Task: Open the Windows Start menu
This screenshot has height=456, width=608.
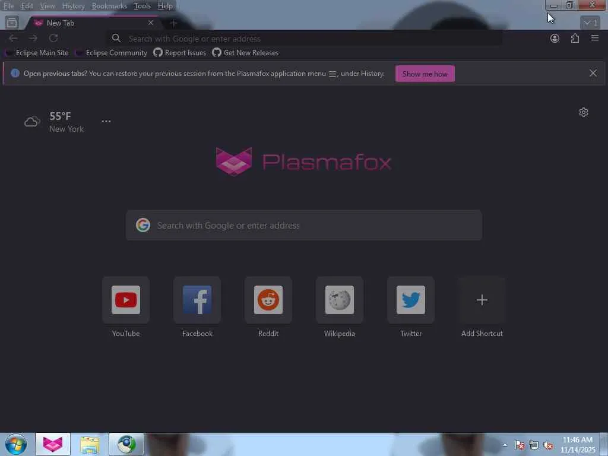Action: (16, 444)
